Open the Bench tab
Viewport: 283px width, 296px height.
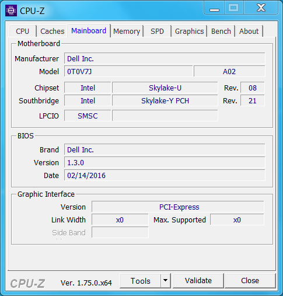pos(221,32)
